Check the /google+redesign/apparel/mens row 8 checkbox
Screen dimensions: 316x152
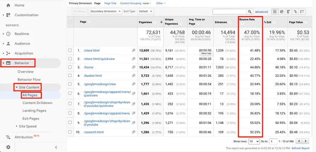click(x=70, y=113)
